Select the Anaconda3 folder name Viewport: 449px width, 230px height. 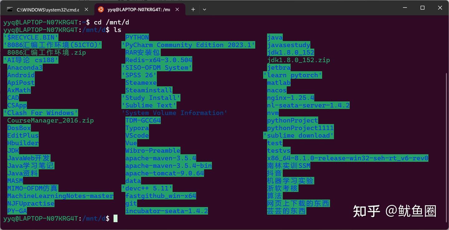(25, 67)
